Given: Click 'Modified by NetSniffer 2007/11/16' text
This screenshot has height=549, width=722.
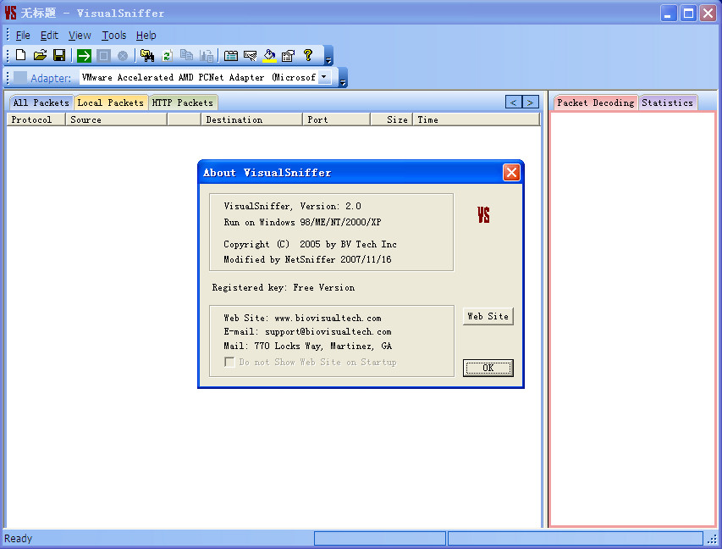Looking at the screenshot, I should point(307,259).
